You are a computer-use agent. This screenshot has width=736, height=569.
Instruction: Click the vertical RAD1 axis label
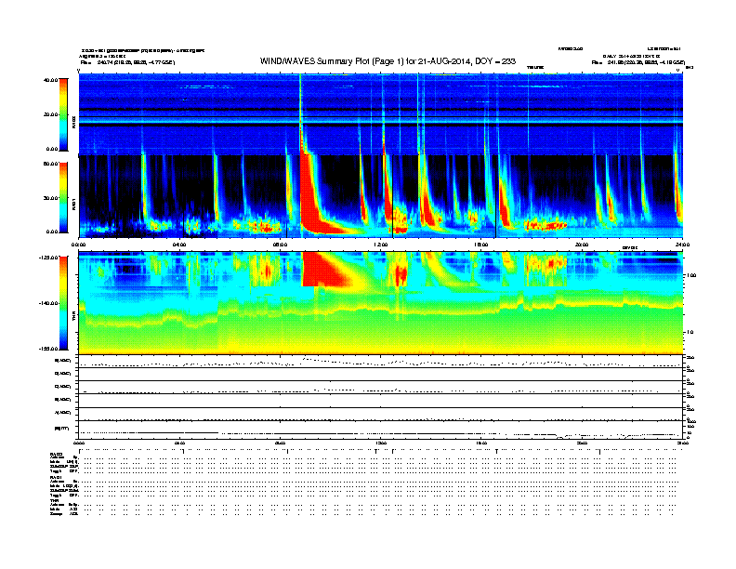click(x=73, y=204)
